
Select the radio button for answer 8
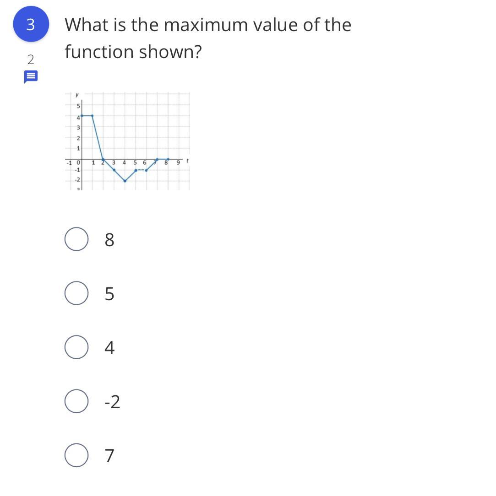click(76, 239)
